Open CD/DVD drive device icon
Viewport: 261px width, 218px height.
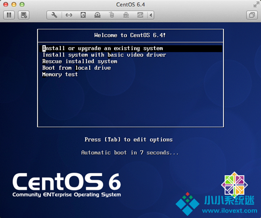coord(97,15)
